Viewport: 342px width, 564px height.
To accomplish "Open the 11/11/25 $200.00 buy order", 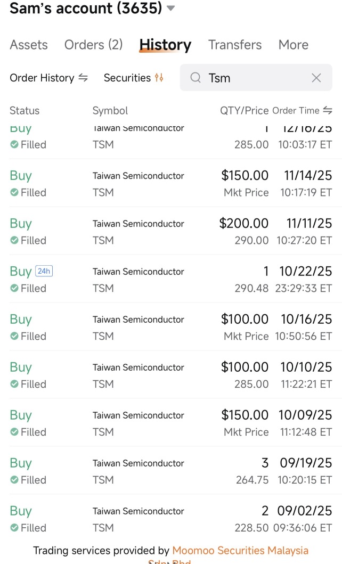I will (x=171, y=231).
